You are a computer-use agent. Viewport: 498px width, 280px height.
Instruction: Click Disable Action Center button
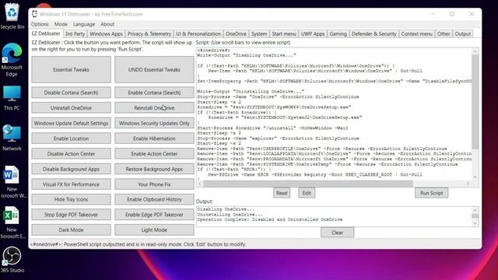tap(71, 154)
